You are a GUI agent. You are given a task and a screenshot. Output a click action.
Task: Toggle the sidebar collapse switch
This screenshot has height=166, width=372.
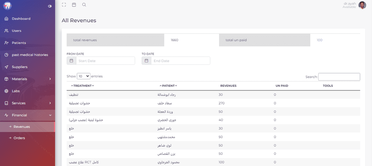click(50, 7)
